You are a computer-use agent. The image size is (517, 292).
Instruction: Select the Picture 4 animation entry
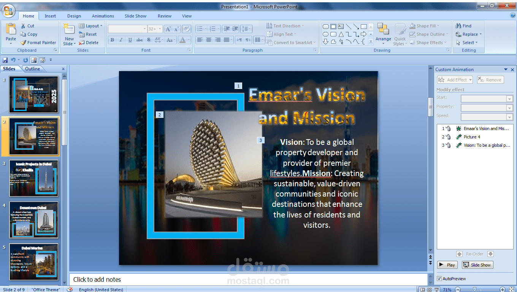[475, 137]
